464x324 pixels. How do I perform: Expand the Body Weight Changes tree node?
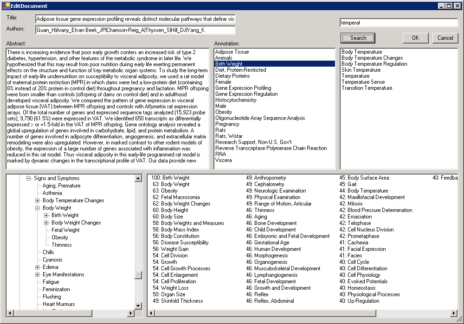coord(46,223)
